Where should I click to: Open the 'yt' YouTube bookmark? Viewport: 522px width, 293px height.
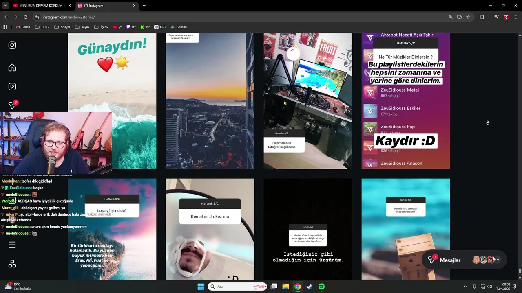click(117, 27)
